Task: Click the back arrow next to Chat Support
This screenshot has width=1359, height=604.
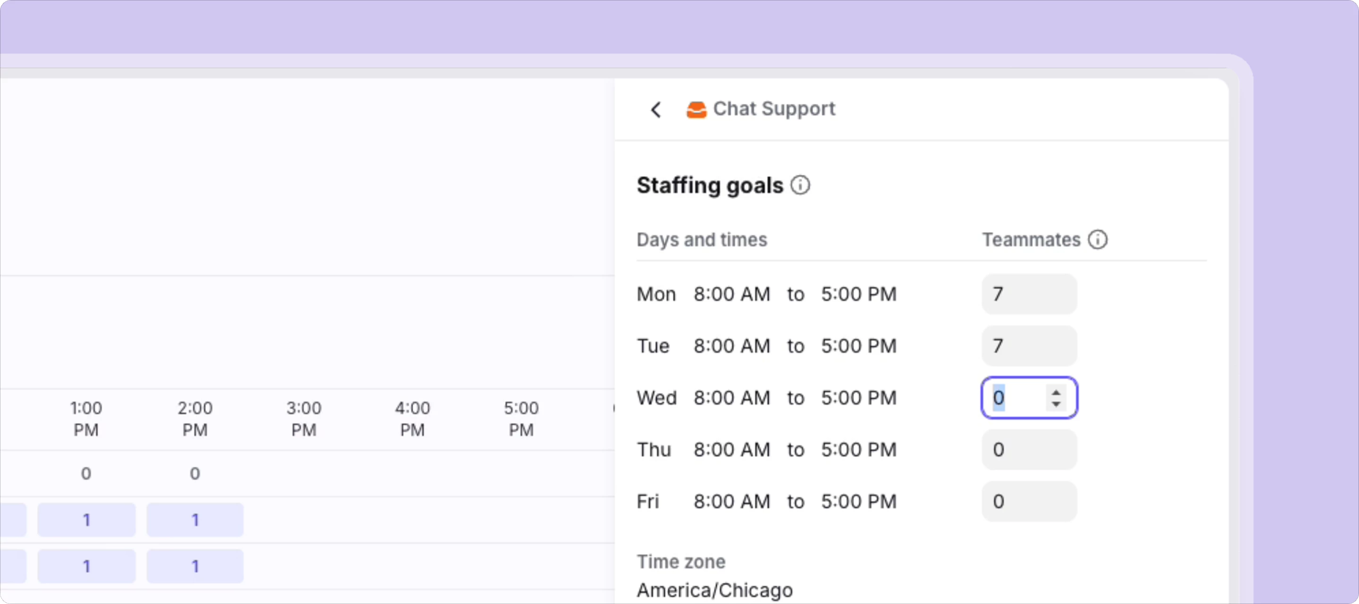Action: click(656, 110)
